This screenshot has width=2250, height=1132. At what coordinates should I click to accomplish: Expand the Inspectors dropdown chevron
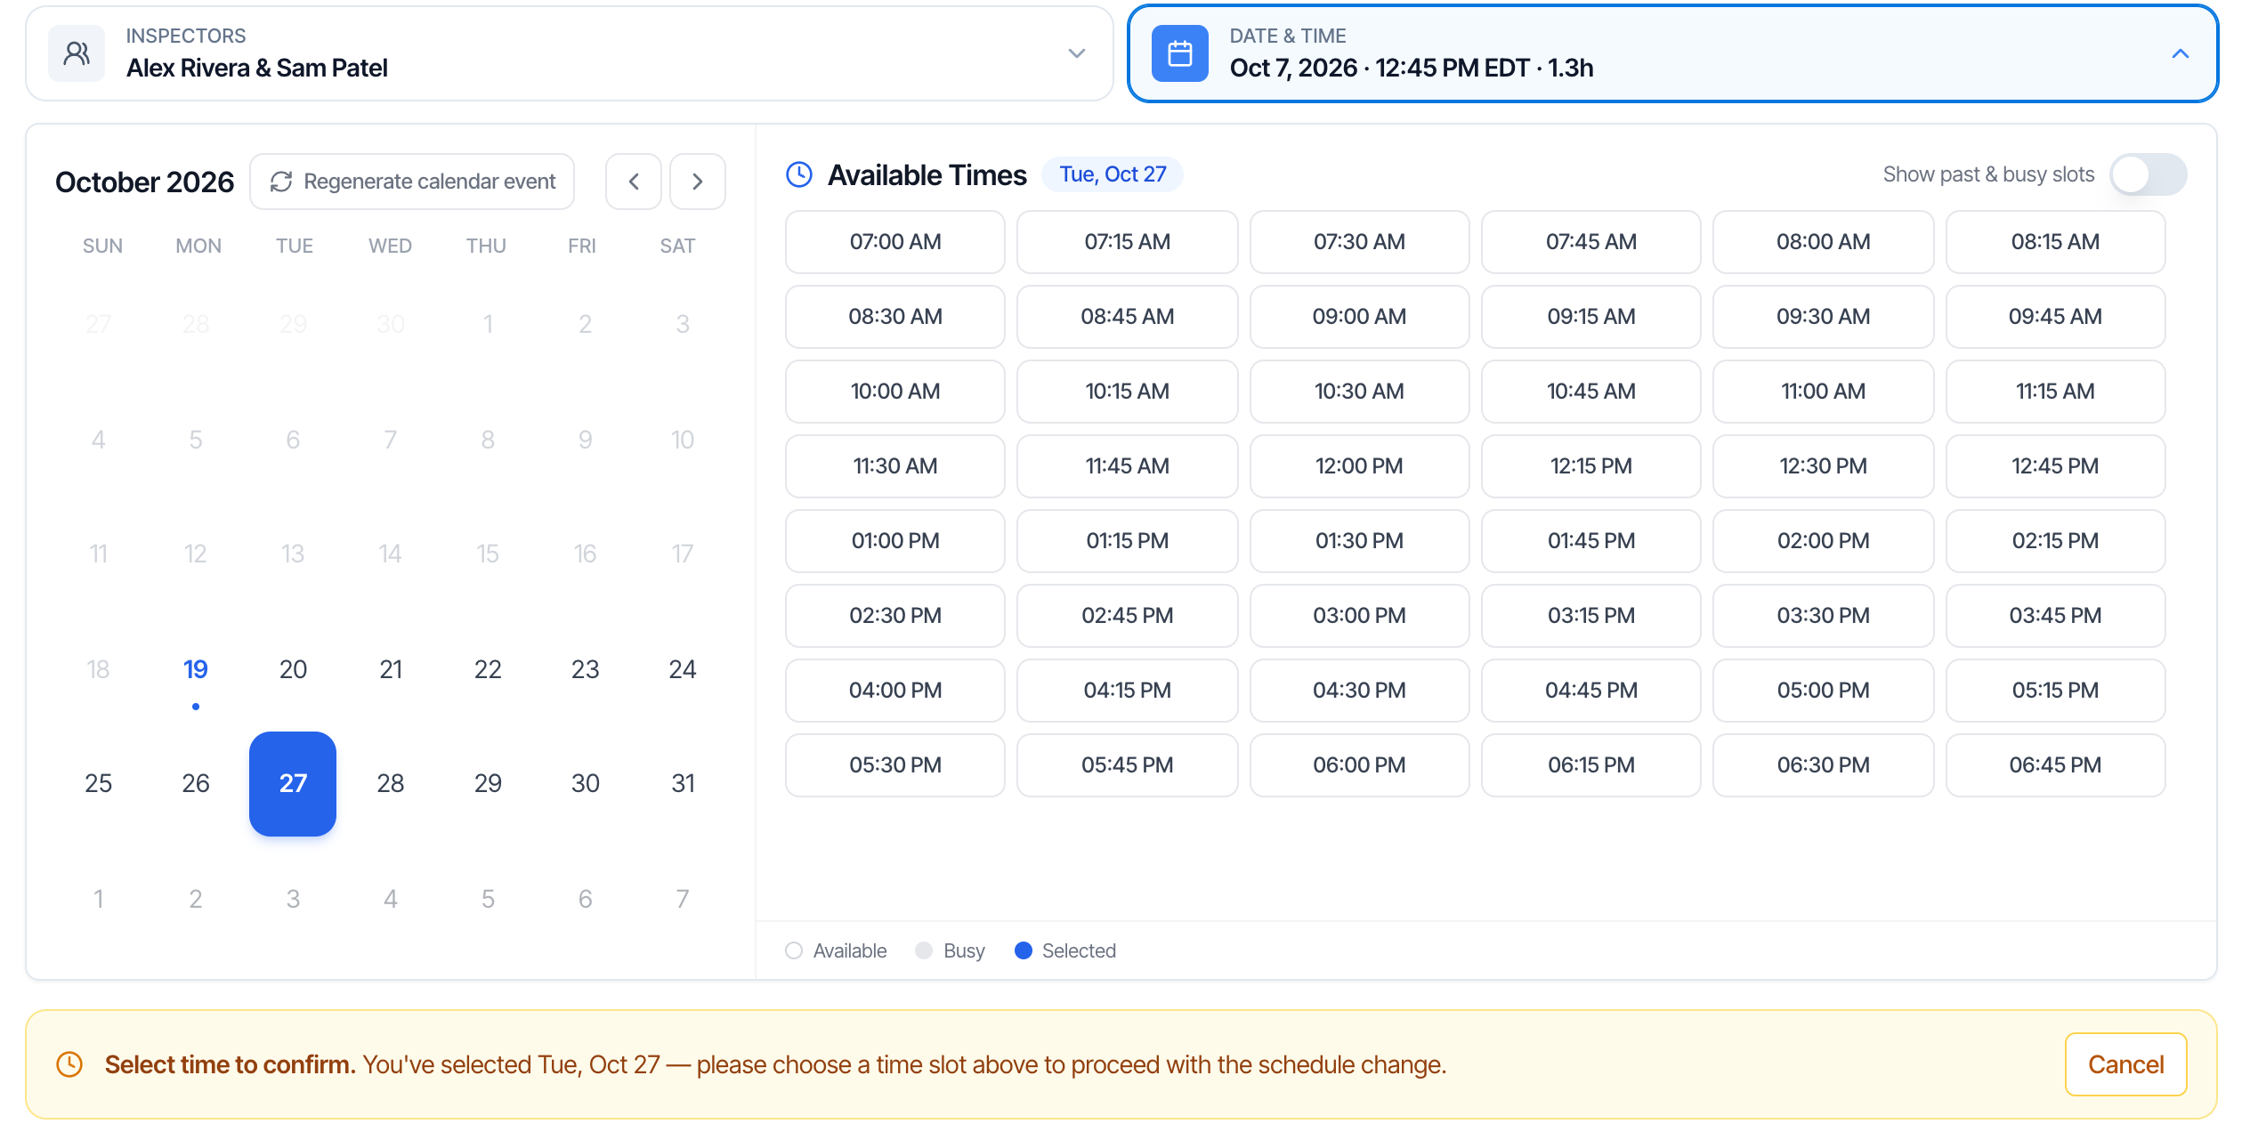click(x=1077, y=53)
